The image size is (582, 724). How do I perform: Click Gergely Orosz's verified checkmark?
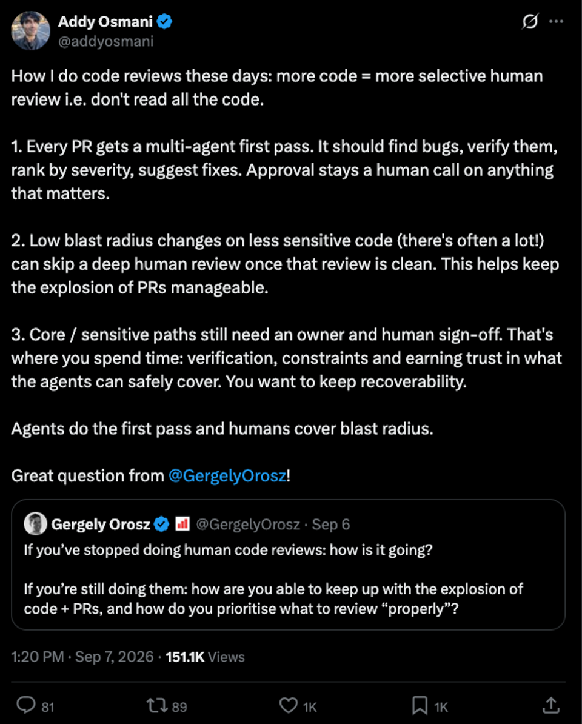tap(161, 524)
